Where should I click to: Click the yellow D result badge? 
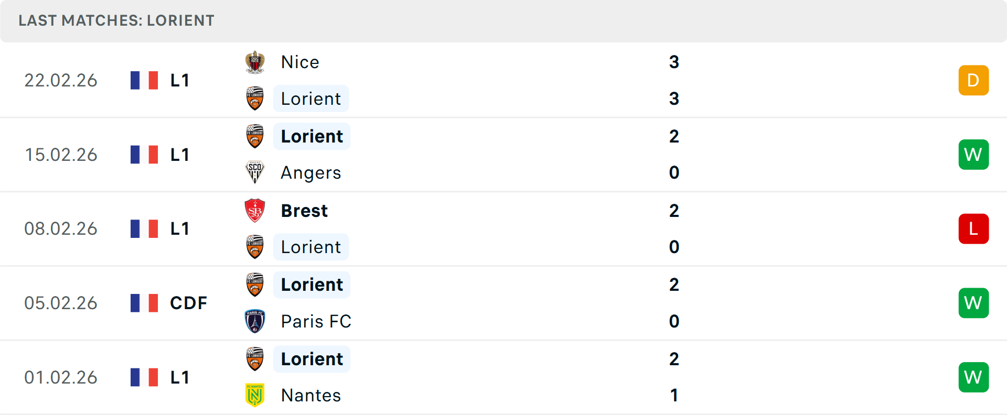pyautogui.click(x=973, y=80)
